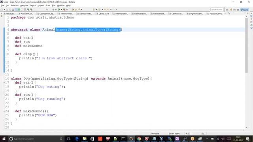Open Google Chrome from the taskbar

(139, 138)
